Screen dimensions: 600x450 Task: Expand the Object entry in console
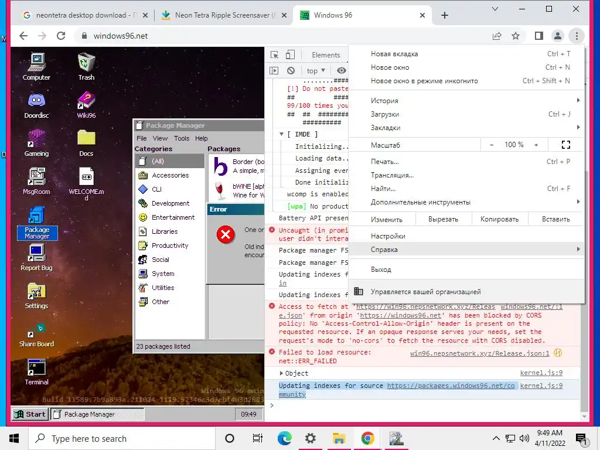(281, 373)
